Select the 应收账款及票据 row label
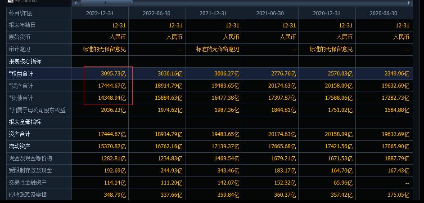 [27, 194]
